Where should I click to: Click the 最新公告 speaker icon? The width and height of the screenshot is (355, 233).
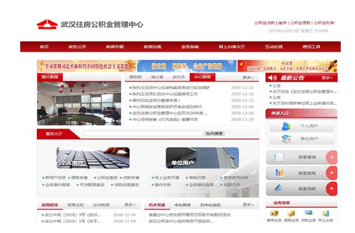click(272, 78)
